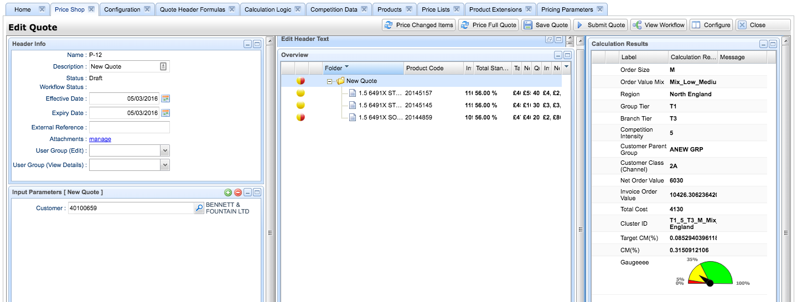Click the External Reference input field
Viewport: 797px width, 302px height.
coord(129,127)
